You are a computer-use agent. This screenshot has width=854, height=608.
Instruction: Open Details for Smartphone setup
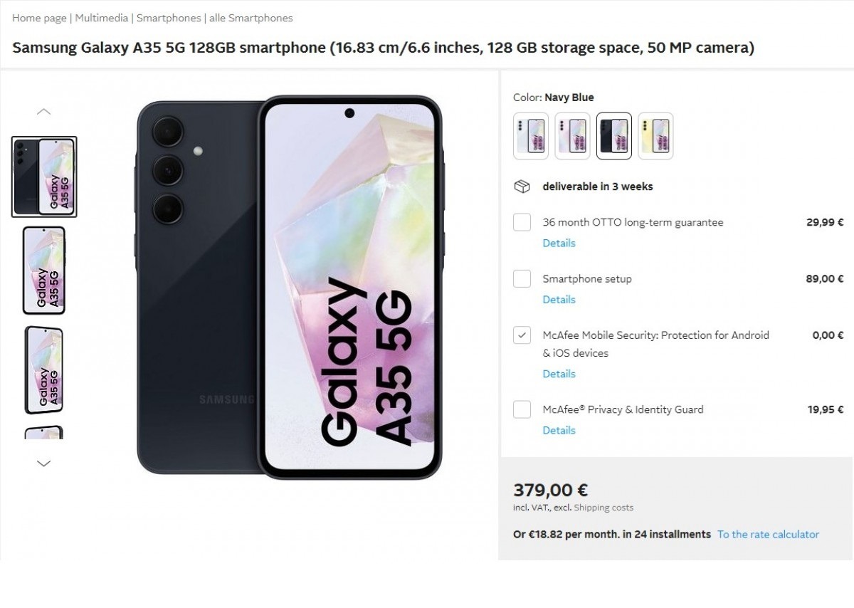click(559, 299)
